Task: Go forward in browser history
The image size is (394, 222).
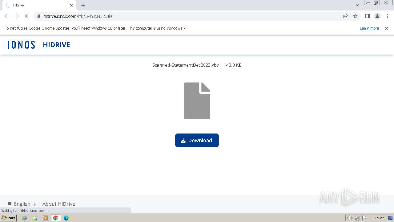Action: pyautogui.click(x=17, y=16)
